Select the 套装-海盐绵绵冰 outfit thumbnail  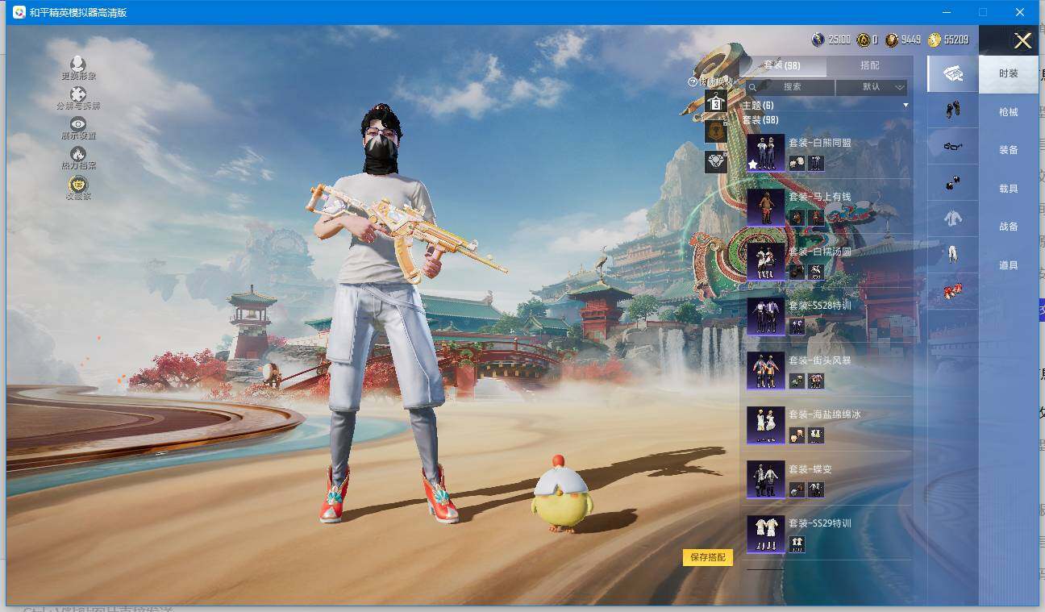coord(765,425)
